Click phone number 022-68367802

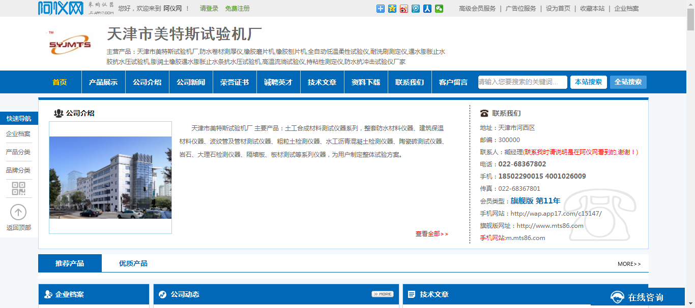(x=522, y=164)
